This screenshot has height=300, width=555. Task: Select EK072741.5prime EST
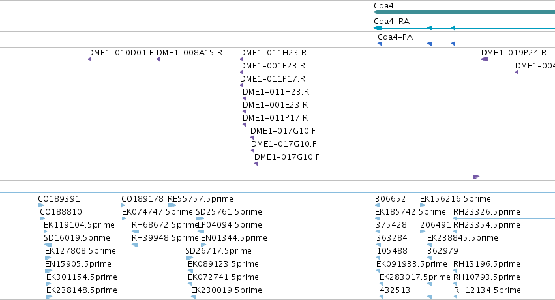(x=223, y=277)
